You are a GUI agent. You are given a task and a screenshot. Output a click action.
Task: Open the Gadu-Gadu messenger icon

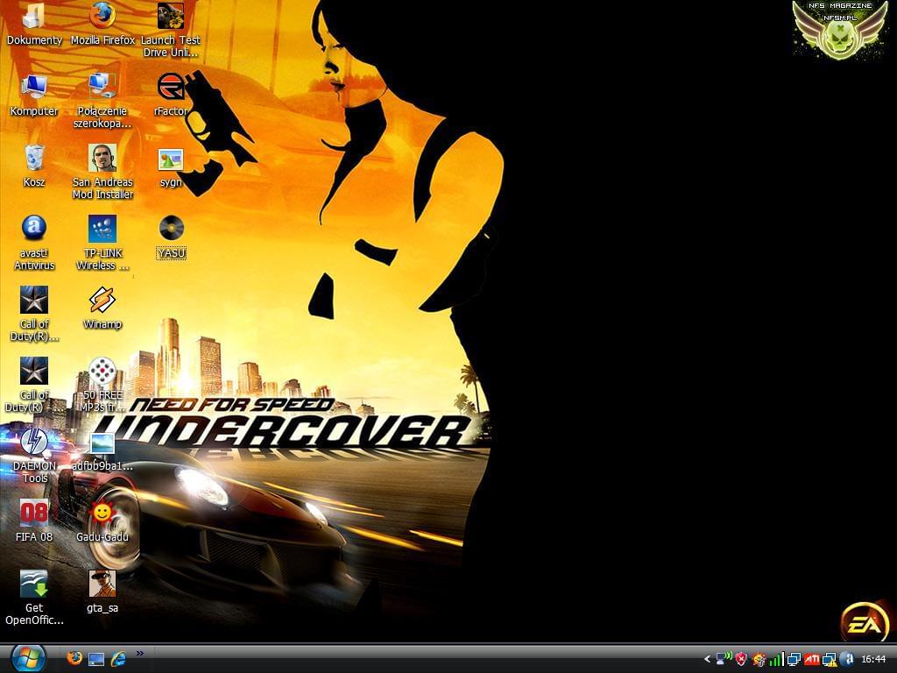point(102,513)
